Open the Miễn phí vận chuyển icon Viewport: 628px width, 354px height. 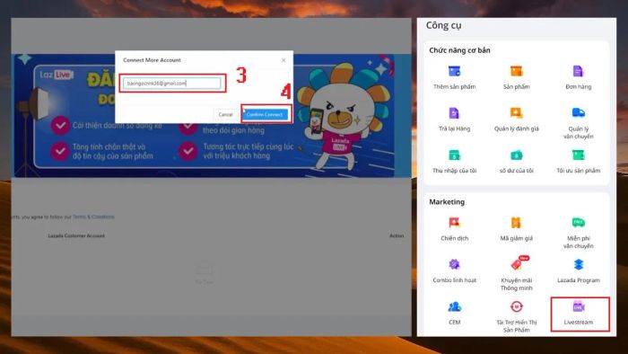coord(578,223)
